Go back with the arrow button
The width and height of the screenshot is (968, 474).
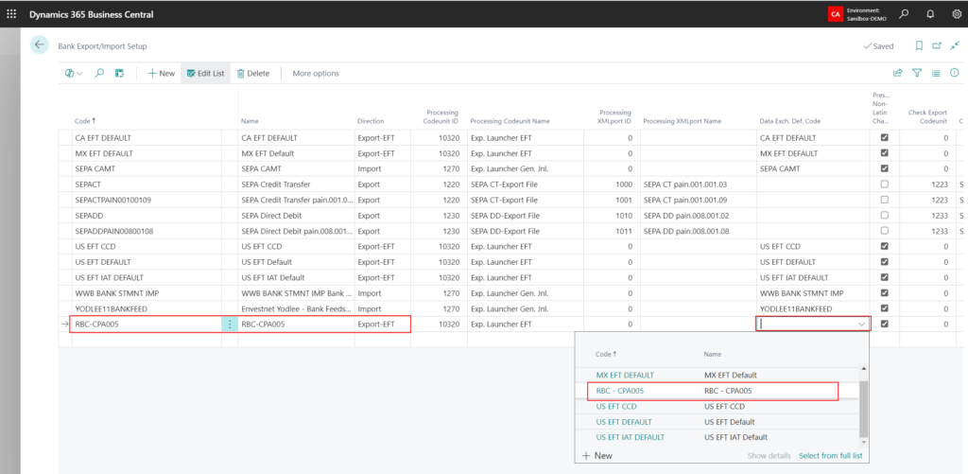[x=39, y=44]
